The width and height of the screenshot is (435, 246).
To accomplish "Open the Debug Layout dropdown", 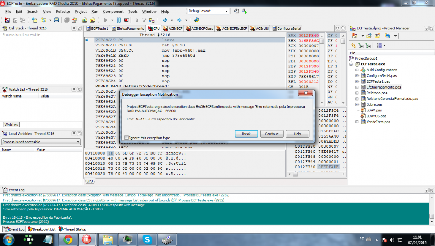I will (226, 11).
